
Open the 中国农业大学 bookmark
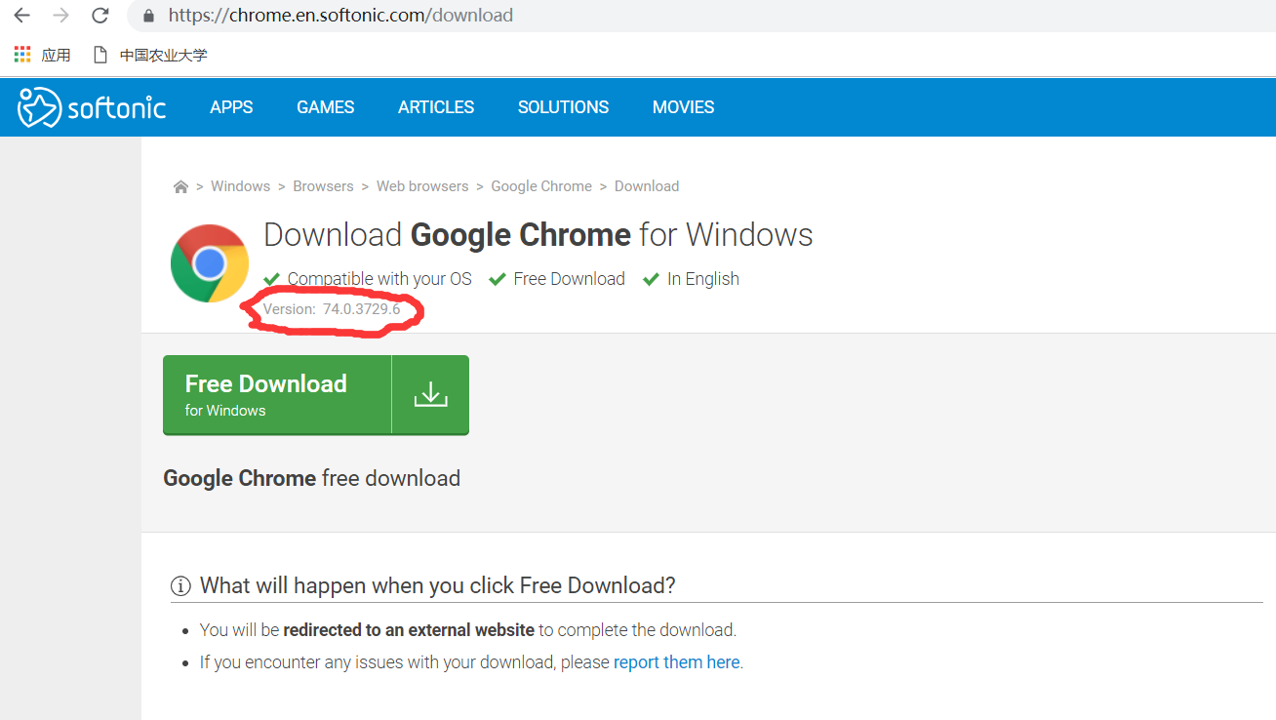tap(163, 55)
